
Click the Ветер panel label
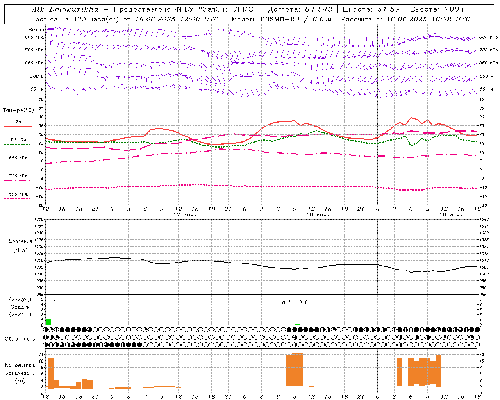coord(36,30)
